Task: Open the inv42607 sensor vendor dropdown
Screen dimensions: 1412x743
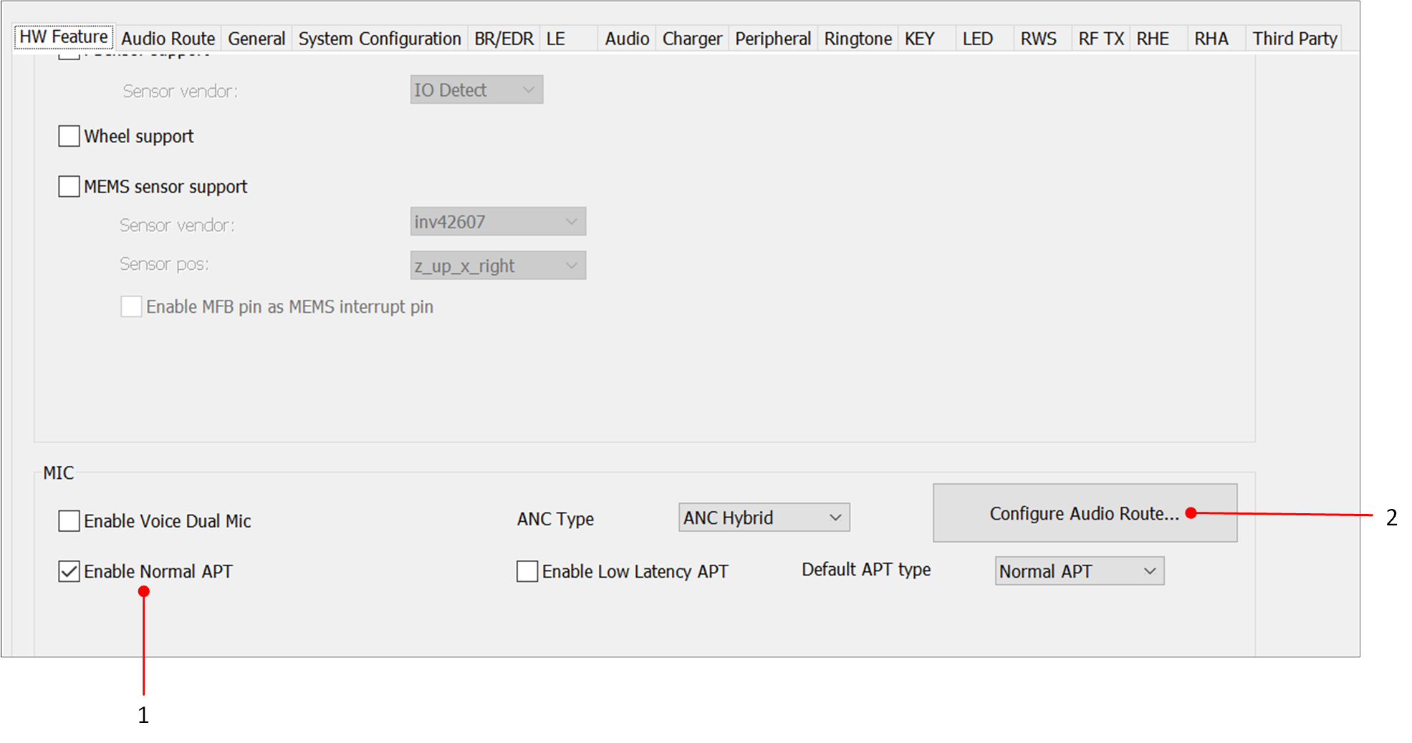Action: [498, 222]
